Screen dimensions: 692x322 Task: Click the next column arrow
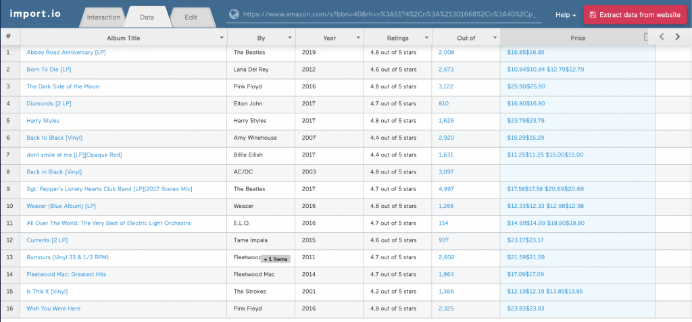point(678,37)
